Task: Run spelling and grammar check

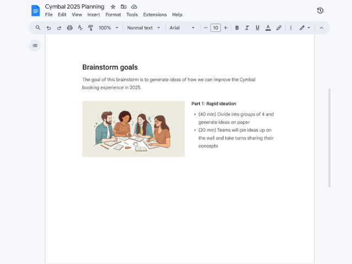Action: tap(80, 28)
